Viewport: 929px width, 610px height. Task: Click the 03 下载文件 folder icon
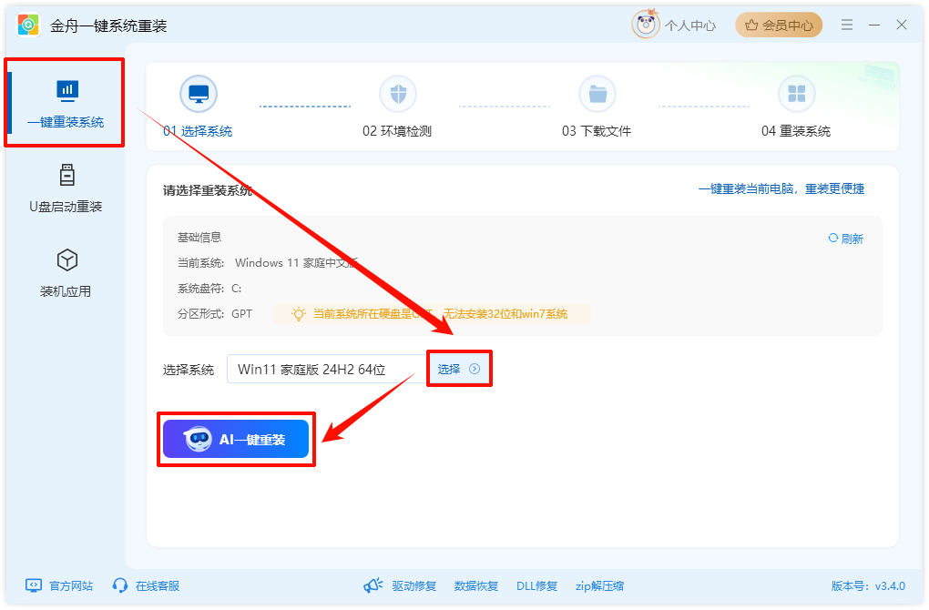point(597,93)
